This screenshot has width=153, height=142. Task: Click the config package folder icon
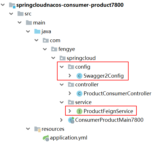point(71,67)
